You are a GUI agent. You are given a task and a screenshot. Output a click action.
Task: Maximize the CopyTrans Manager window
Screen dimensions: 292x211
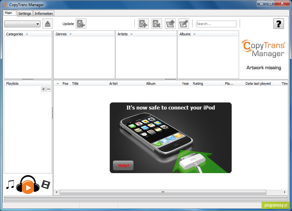270,3
